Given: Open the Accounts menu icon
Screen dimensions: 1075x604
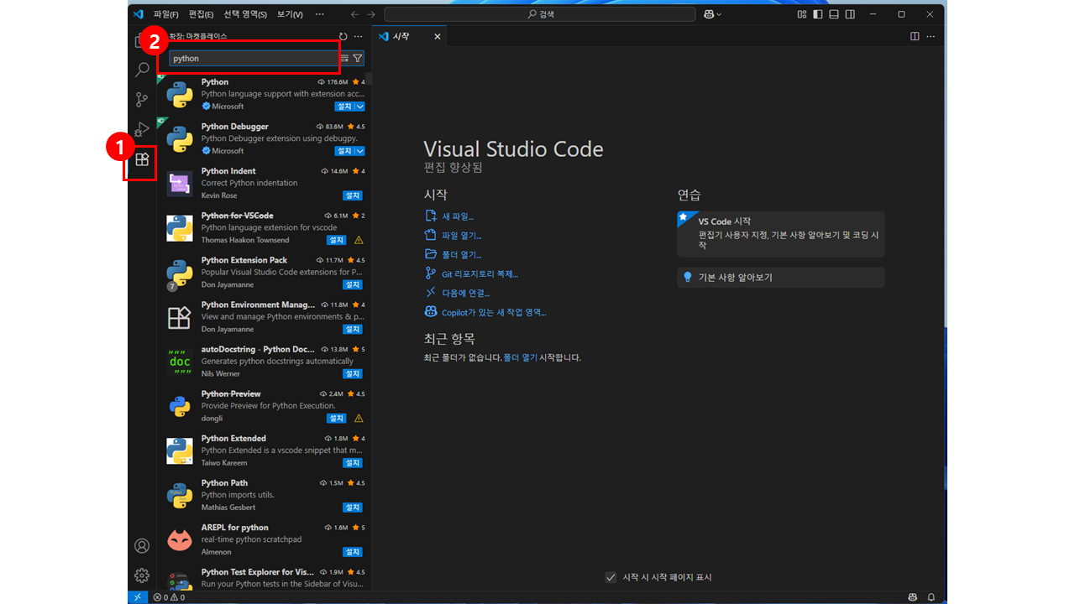Looking at the screenshot, I should tap(142, 546).
